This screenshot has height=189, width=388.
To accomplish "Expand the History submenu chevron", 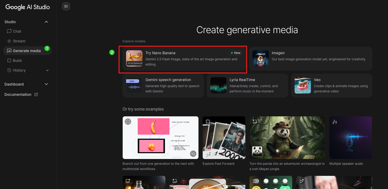I will [47, 70].
